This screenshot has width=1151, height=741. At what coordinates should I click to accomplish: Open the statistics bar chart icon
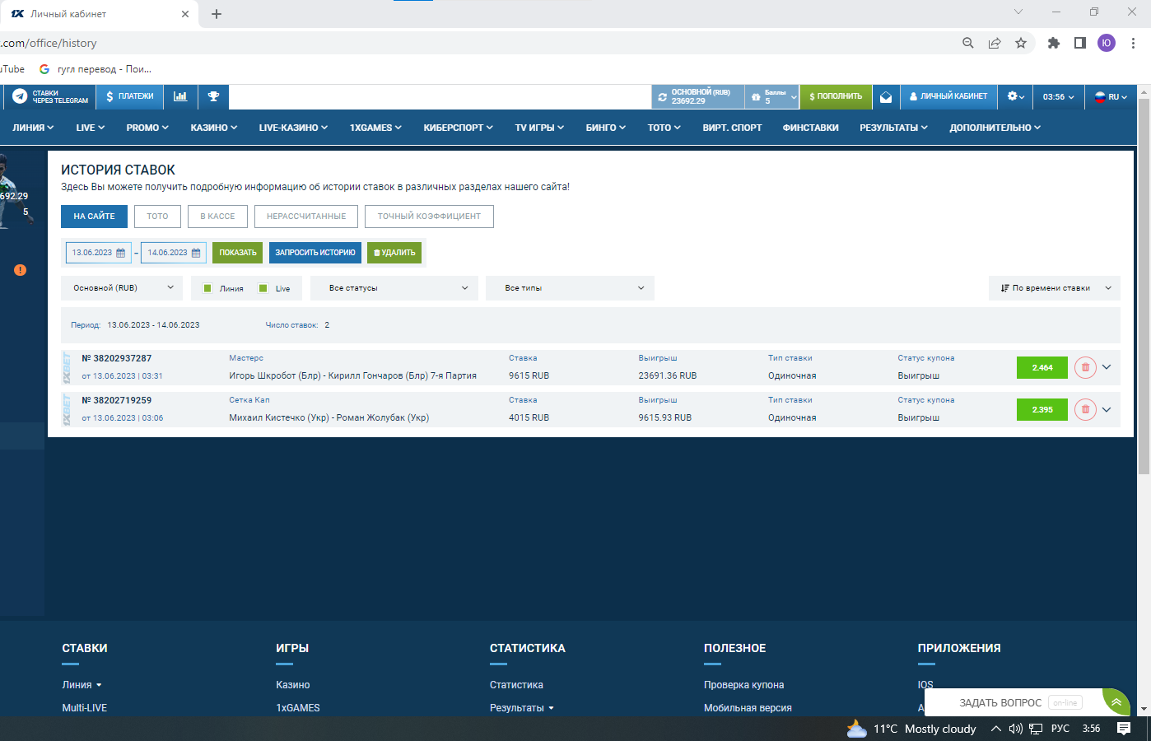[180, 96]
